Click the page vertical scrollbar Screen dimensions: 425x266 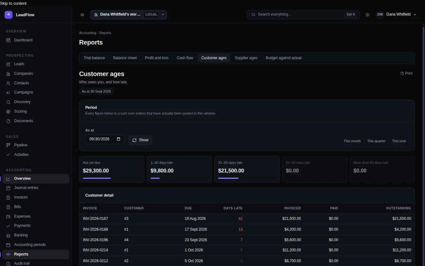(424, 145)
